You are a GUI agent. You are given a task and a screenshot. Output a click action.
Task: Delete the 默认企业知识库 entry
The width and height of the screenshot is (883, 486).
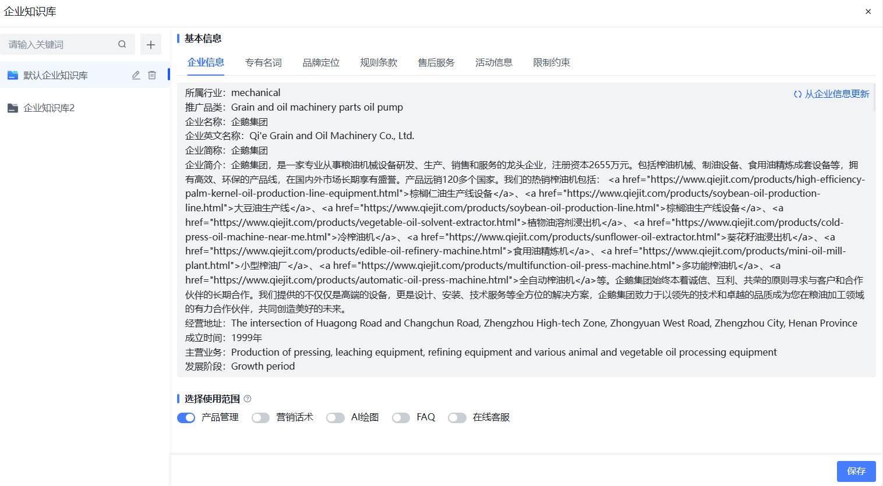(152, 75)
